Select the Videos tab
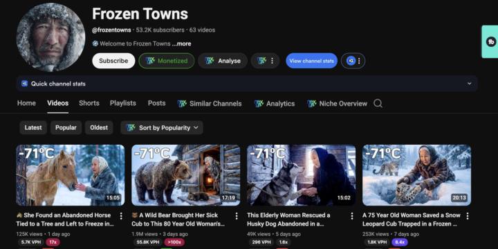 point(58,103)
